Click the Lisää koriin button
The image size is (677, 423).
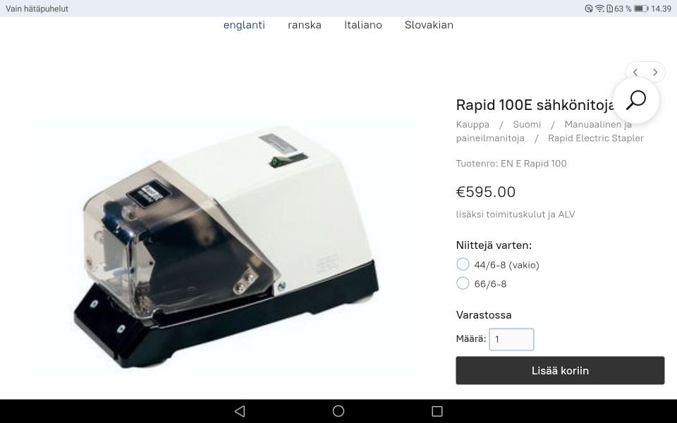(560, 370)
